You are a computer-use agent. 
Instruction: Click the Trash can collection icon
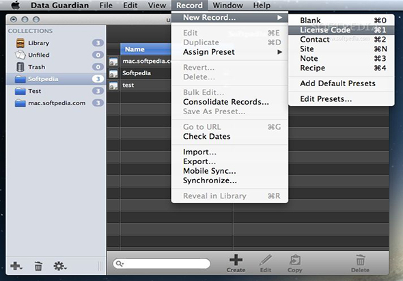click(x=20, y=67)
